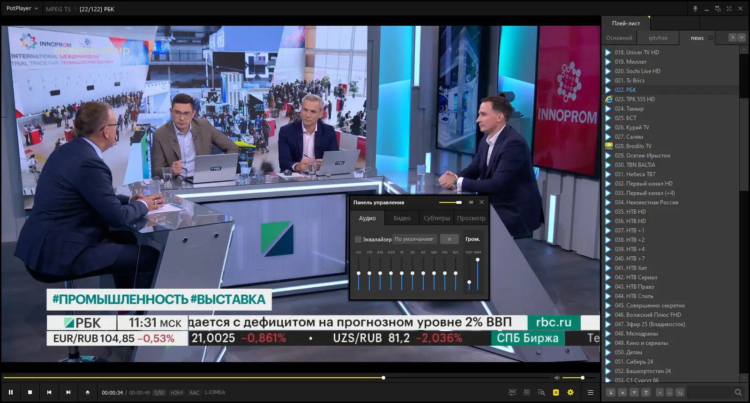Toggle the yellow playlist panel button

click(x=556, y=392)
